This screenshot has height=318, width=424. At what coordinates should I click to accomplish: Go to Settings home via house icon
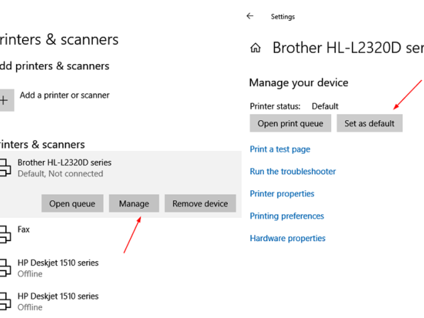255,48
